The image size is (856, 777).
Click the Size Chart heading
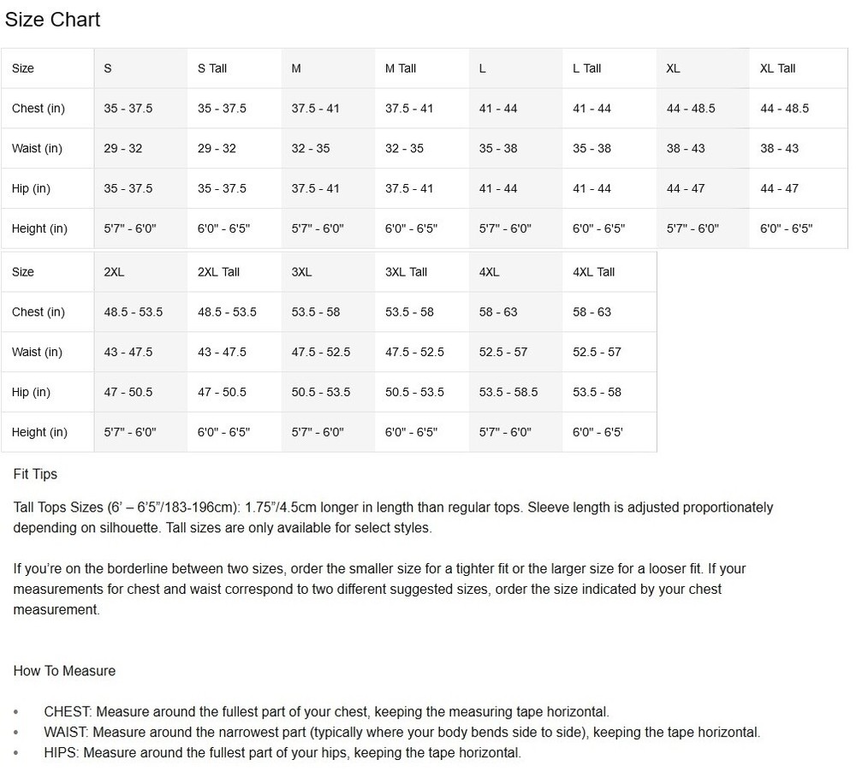click(53, 20)
